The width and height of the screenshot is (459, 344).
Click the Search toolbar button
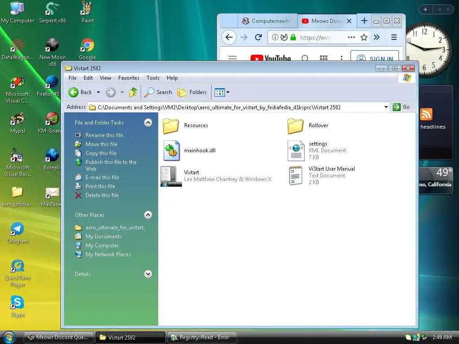(x=158, y=92)
